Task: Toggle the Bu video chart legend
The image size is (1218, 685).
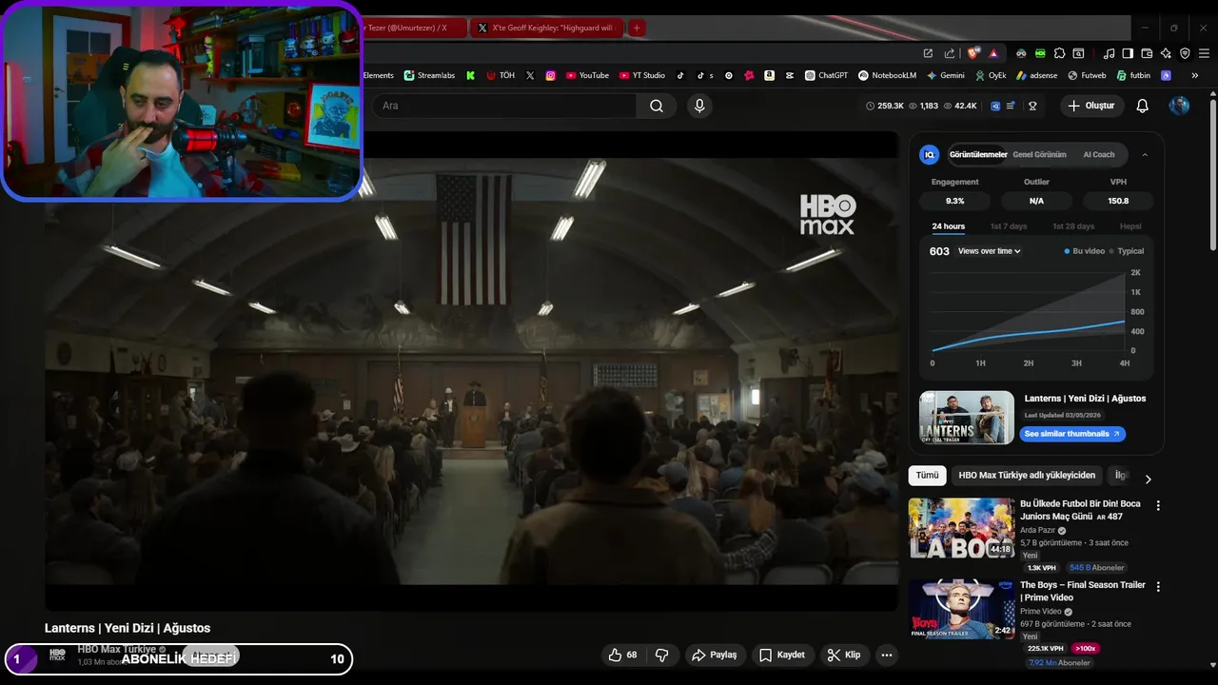Action: 1085,251
